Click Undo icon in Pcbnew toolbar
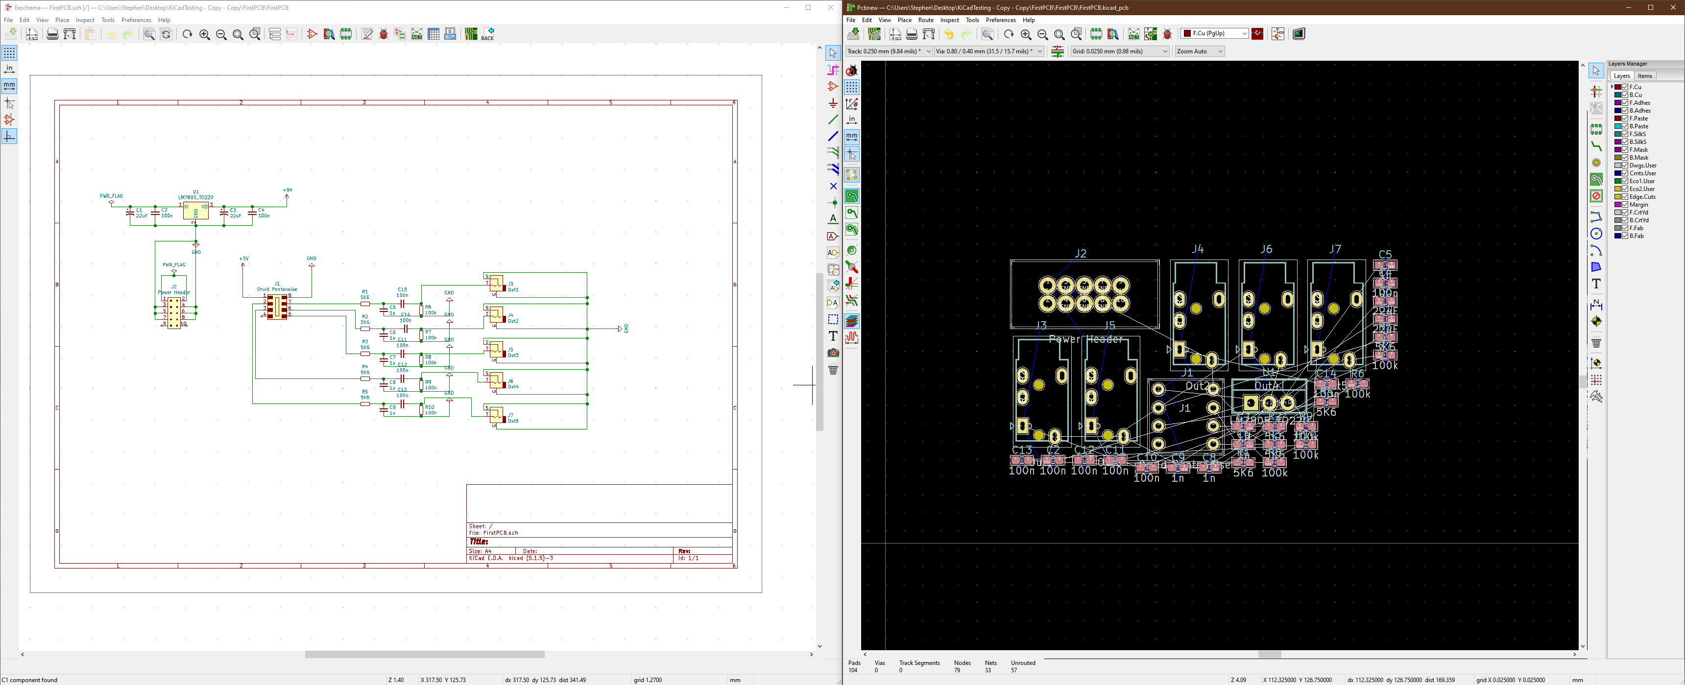This screenshot has width=1685, height=685. click(x=949, y=34)
